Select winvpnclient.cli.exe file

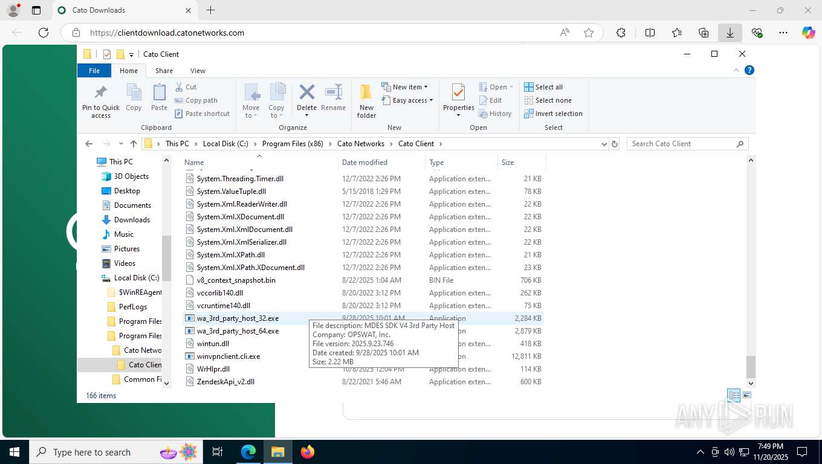[228, 356]
